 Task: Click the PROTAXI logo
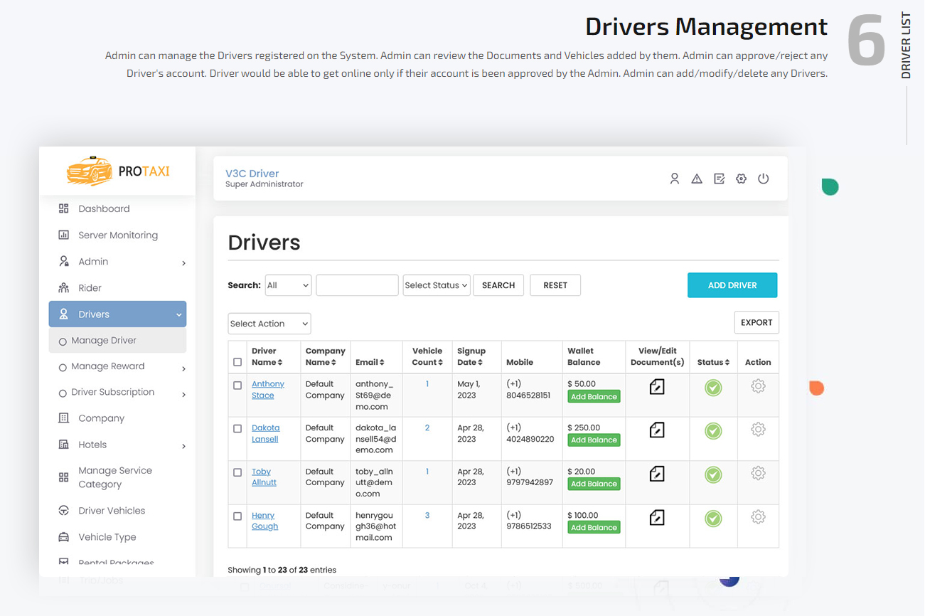point(118,171)
